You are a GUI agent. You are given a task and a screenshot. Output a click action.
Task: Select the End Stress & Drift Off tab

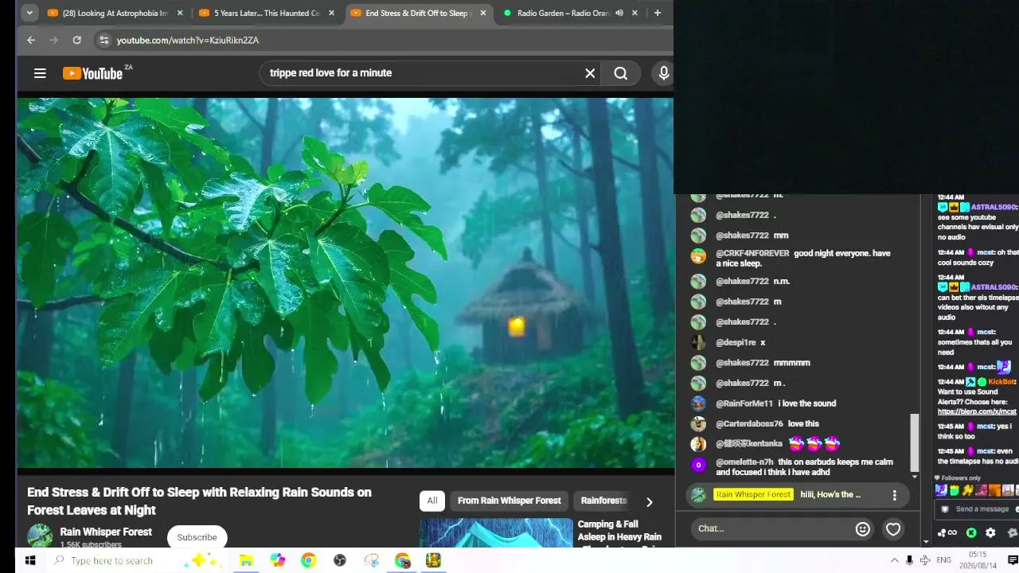pos(418,13)
